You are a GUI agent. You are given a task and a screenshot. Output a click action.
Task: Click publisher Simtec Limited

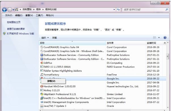coord(115,94)
